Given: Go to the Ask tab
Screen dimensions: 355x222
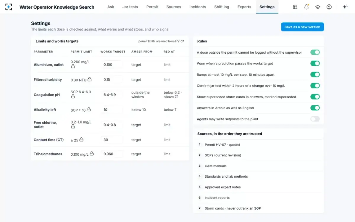Looking at the screenshot, I should [x=111, y=7].
